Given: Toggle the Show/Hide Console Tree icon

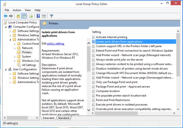Looking at the screenshot, I should pos(24,16).
